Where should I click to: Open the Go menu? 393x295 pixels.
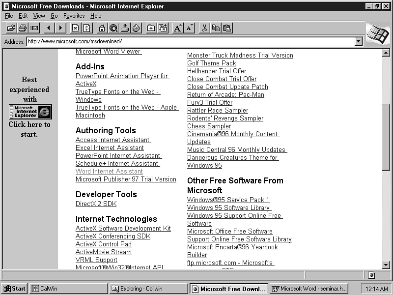[x=54, y=16]
